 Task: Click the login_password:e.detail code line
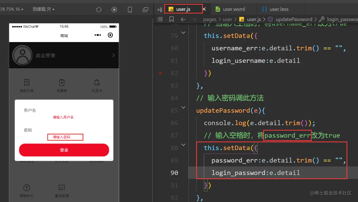click(256, 173)
